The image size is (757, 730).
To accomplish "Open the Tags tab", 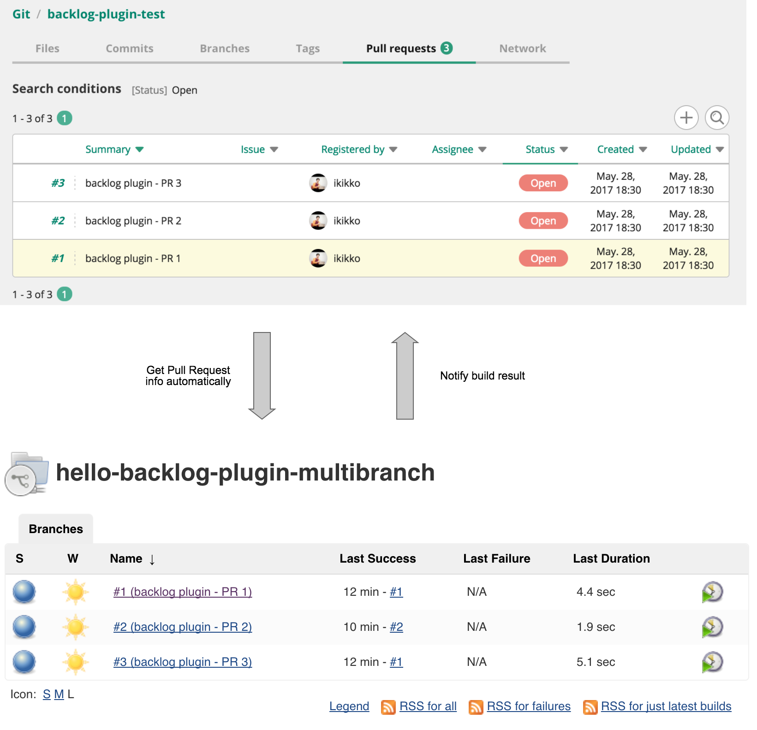I will 308,48.
